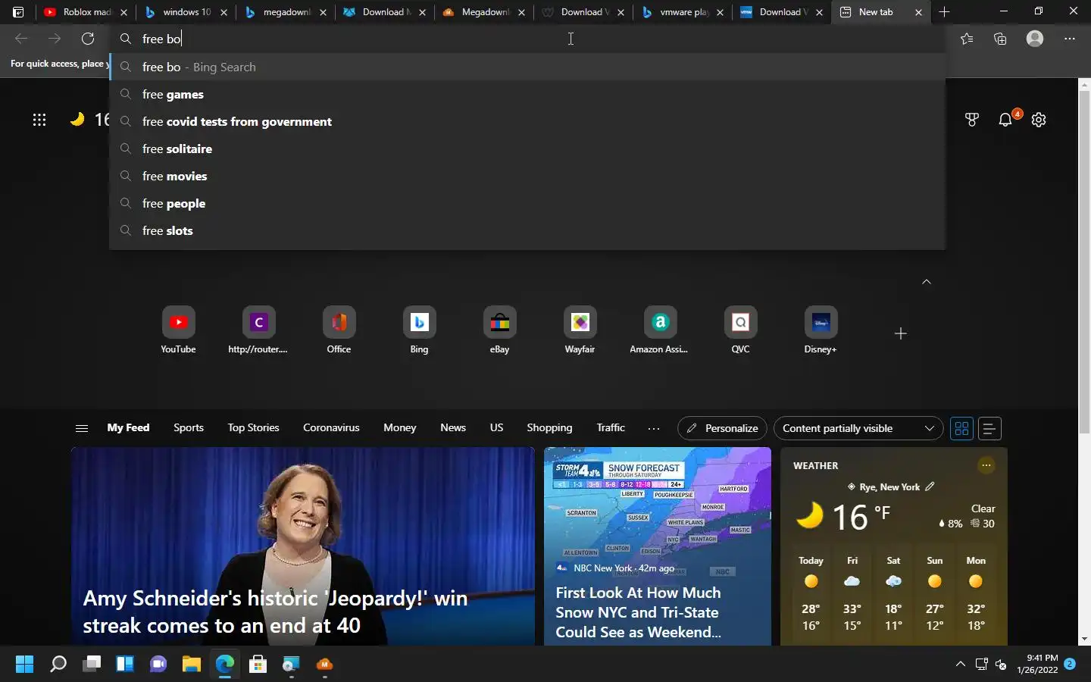This screenshot has height=682, width=1091.
Task: Edit weather location pencil icon
Action: coord(930,486)
